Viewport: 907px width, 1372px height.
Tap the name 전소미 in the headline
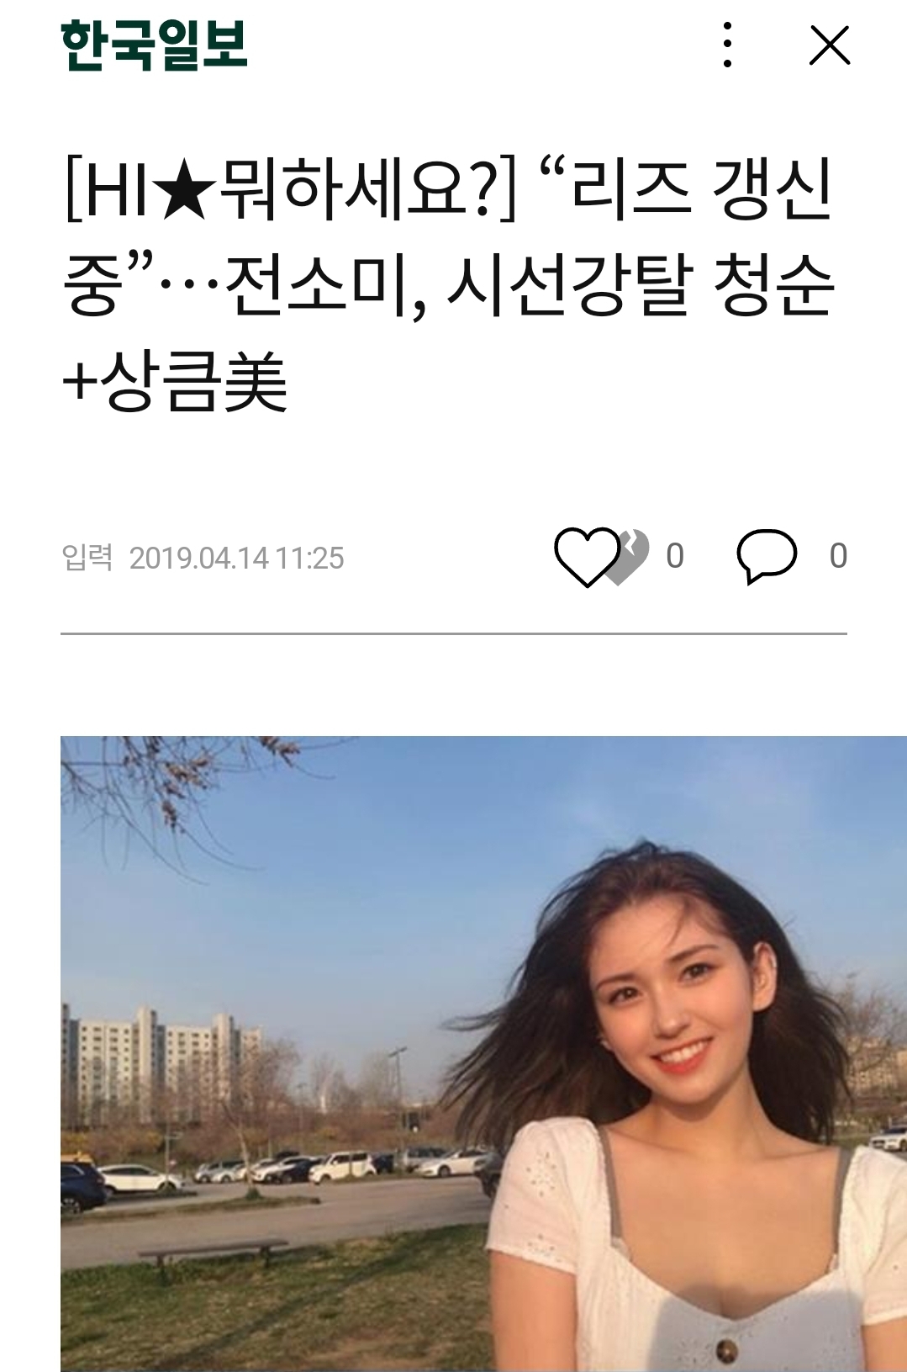click(x=320, y=287)
